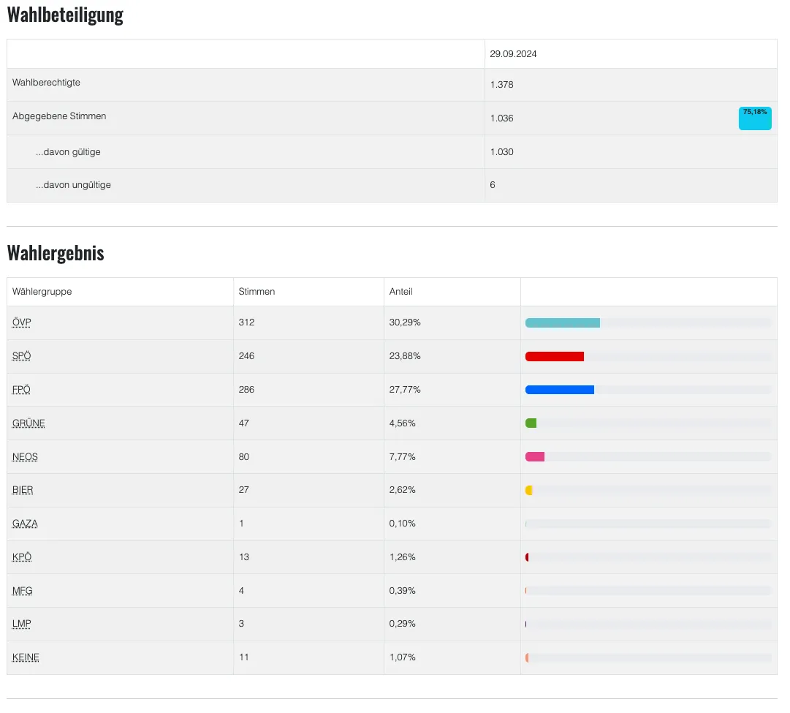
Task: Click the SPÖ share 23,88%
Action: point(405,356)
